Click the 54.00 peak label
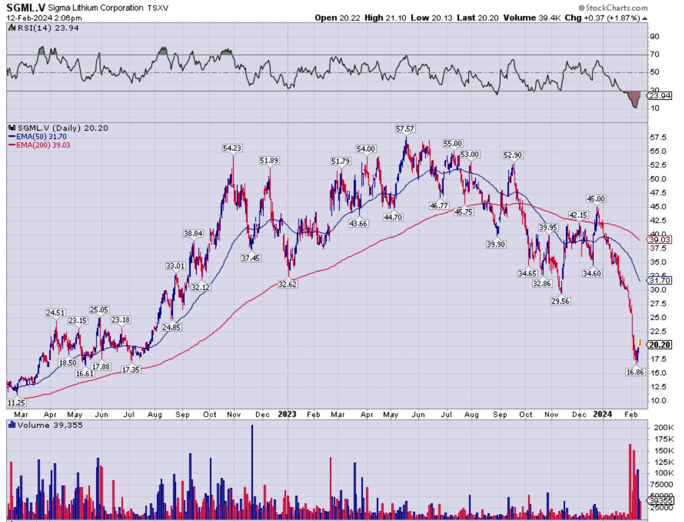 365,149
